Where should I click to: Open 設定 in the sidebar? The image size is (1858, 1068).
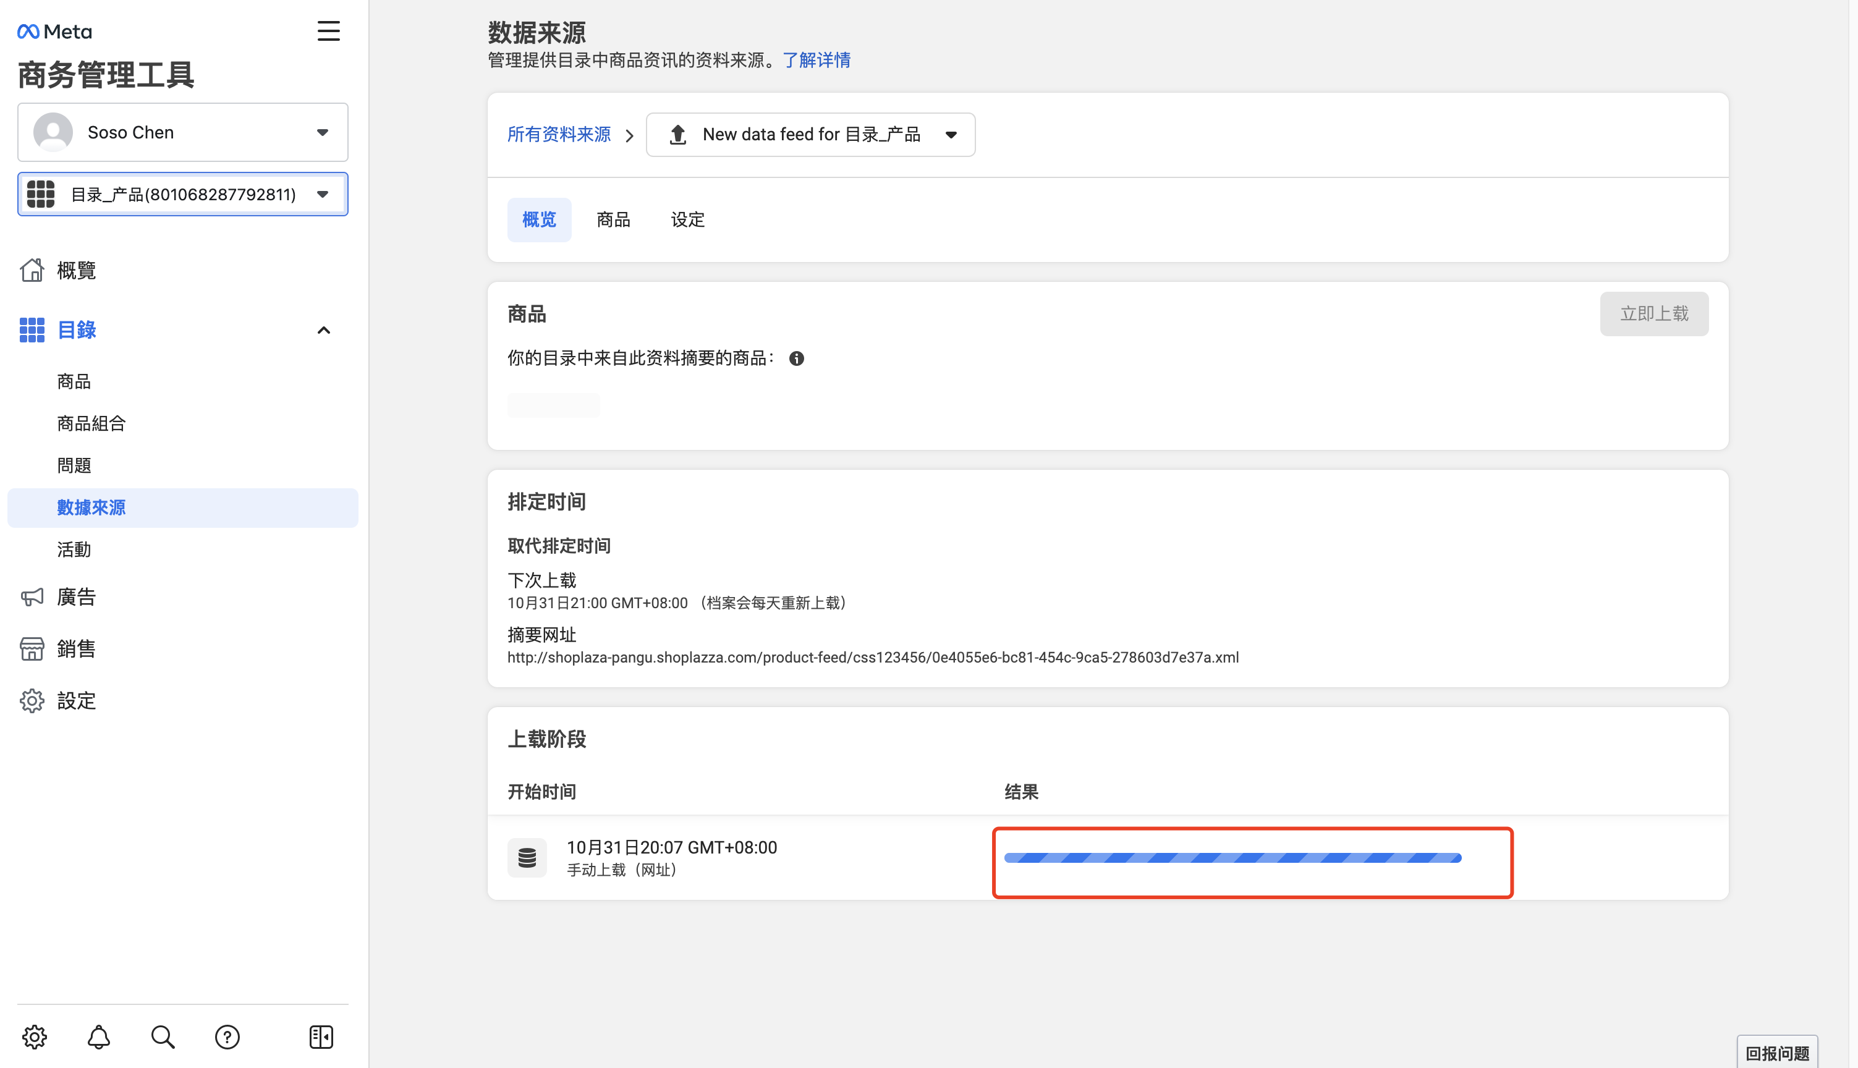pos(76,700)
